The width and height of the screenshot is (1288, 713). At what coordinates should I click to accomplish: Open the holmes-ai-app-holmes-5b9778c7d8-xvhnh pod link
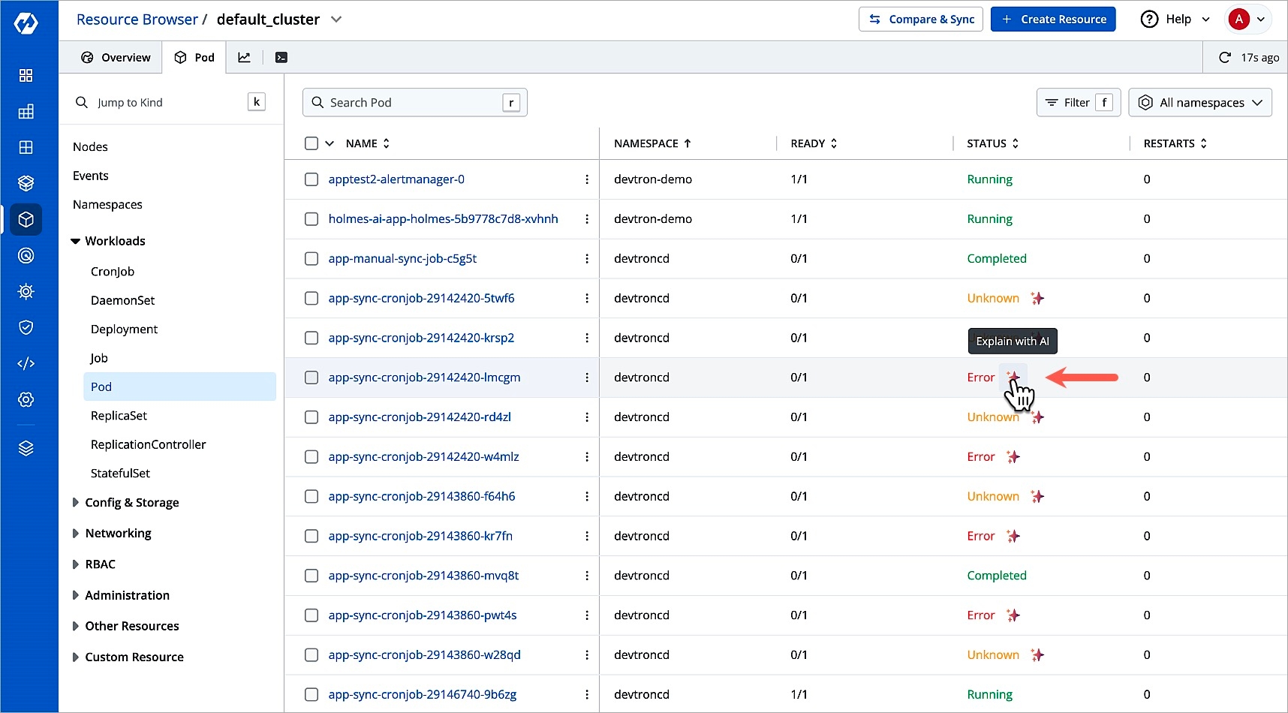[443, 219]
